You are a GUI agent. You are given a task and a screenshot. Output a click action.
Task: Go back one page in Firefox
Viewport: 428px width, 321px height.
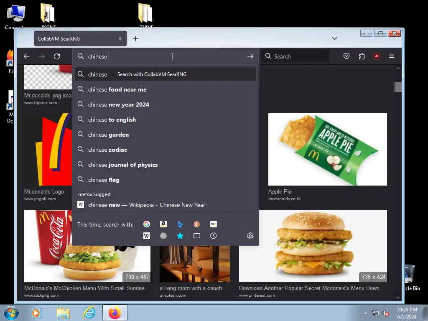[x=27, y=56]
